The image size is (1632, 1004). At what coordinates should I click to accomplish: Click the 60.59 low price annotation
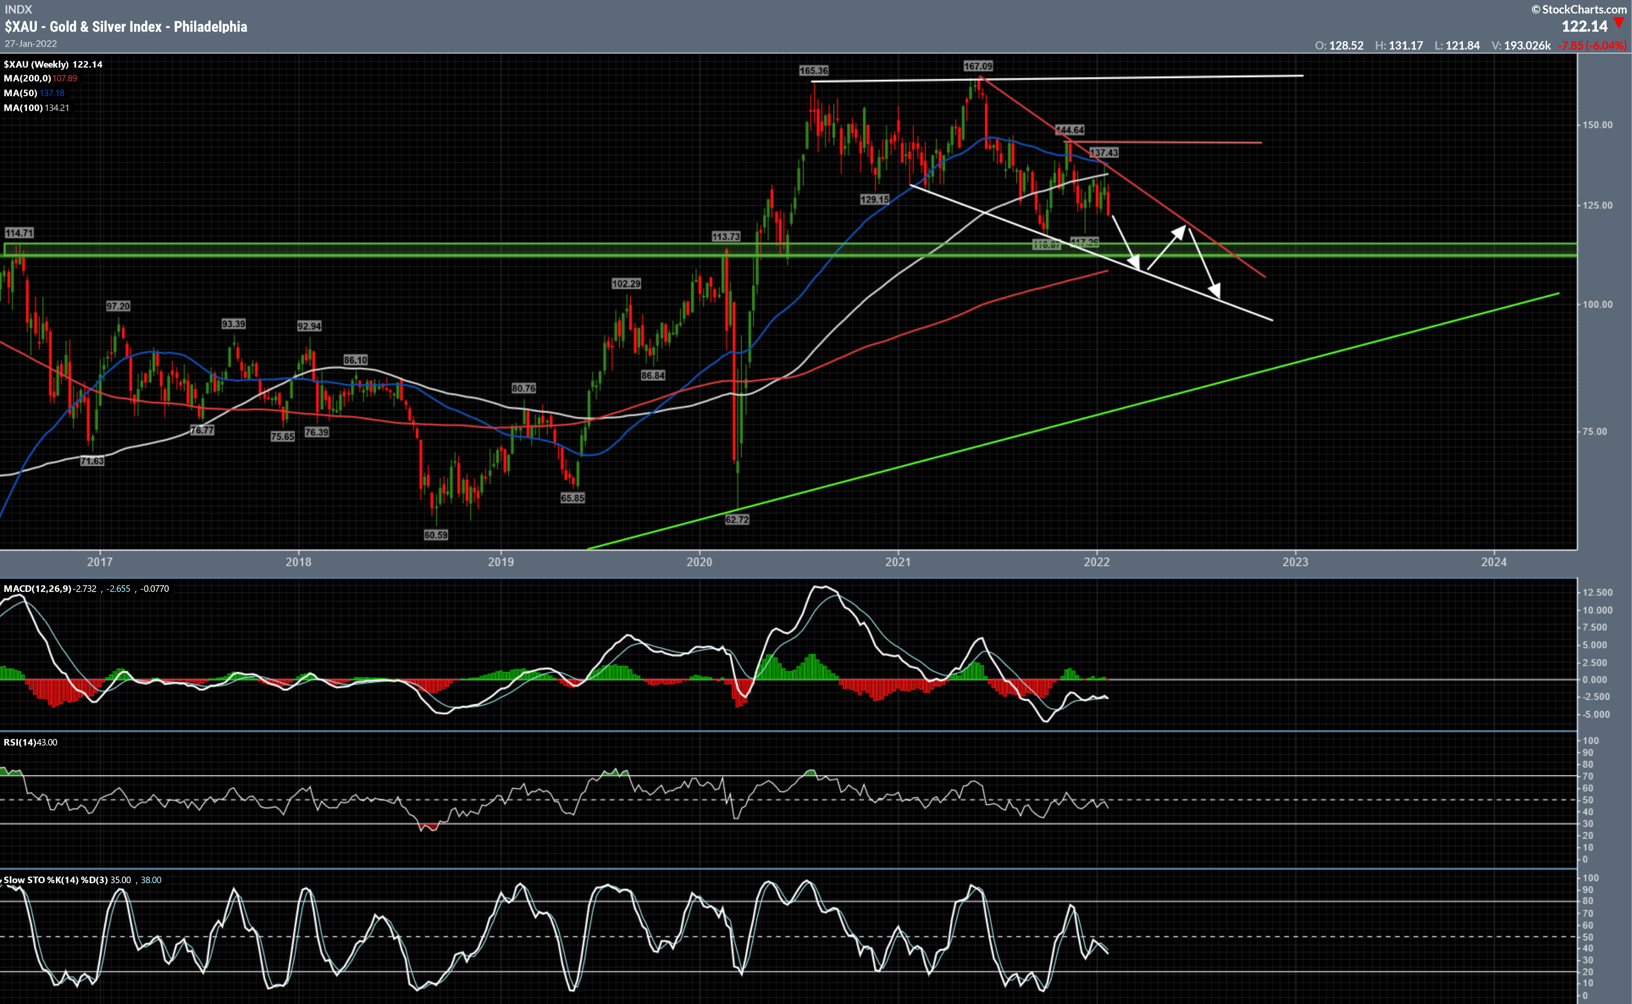[435, 535]
